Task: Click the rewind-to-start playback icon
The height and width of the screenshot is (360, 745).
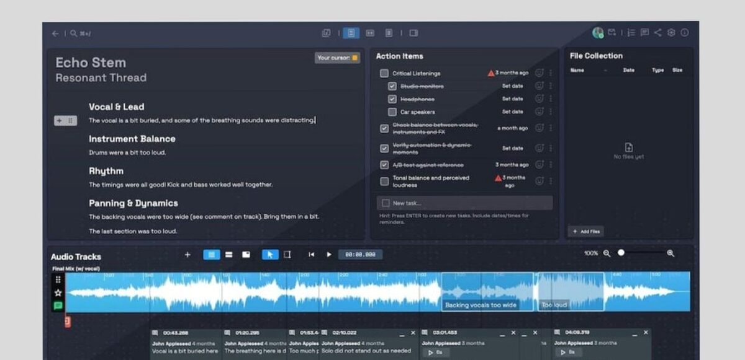Action: 311,254
